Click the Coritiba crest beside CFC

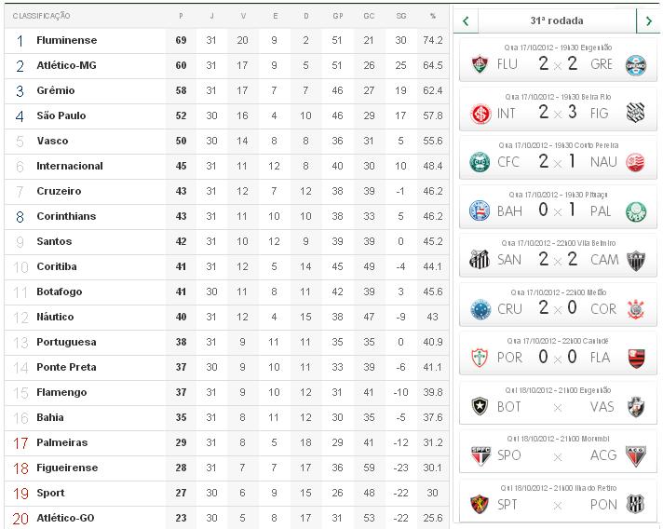point(480,162)
